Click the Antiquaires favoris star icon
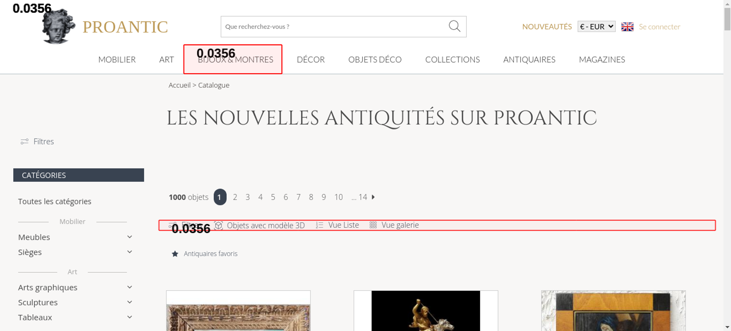 click(x=175, y=254)
